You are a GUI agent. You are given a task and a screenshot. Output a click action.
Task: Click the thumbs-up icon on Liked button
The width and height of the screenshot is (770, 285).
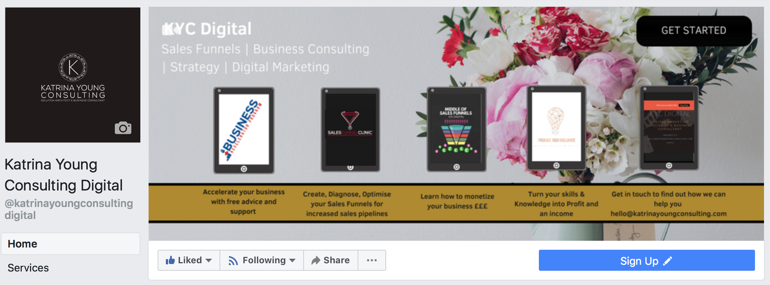point(170,260)
